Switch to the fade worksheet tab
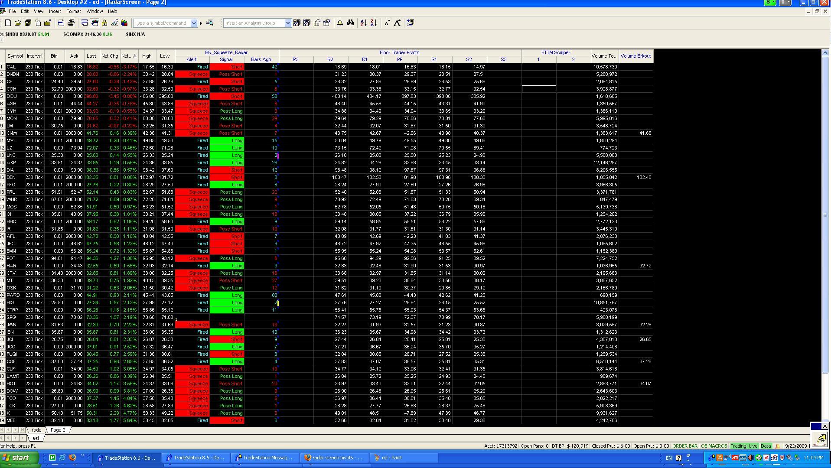The width and height of the screenshot is (831, 468). point(36,430)
